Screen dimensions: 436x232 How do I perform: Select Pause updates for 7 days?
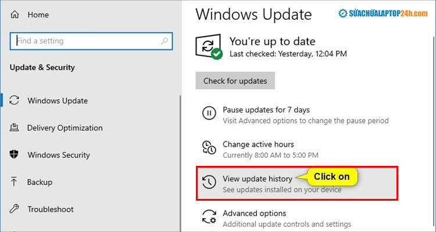[266, 110]
